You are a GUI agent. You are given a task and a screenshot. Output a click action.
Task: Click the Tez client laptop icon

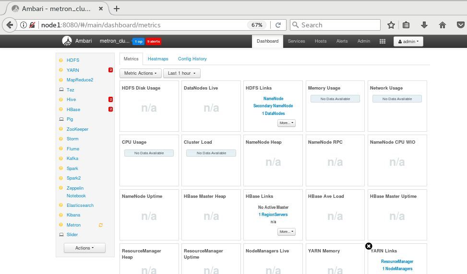click(x=61, y=90)
